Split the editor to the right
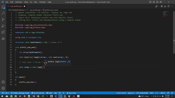Viewport: 175px width, 98px height. click(x=168, y=6)
